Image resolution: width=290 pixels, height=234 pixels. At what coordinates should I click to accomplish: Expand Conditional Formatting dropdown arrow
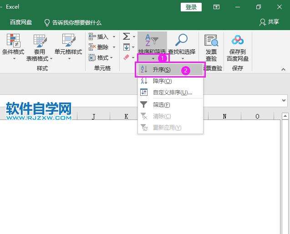[x=14, y=59]
